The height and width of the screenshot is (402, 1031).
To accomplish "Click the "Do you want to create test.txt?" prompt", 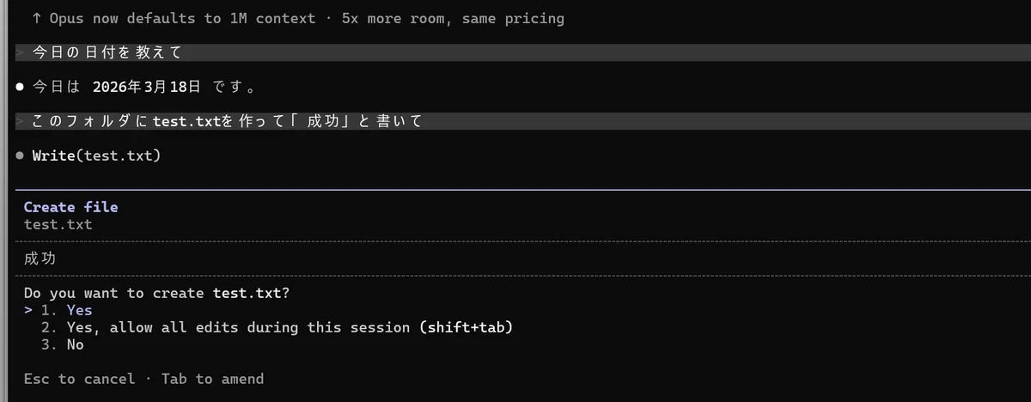I will point(157,293).
